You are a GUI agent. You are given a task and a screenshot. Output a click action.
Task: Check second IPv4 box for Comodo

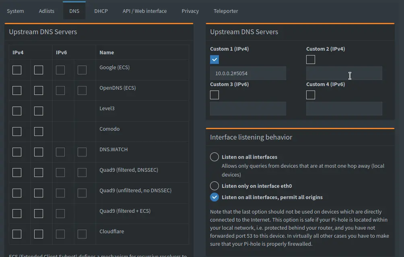click(39, 132)
